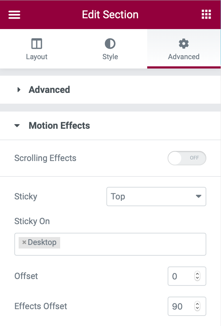This screenshot has height=326, width=221.
Task: Open the widgets grid icon
Action: (x=206, y=15)
